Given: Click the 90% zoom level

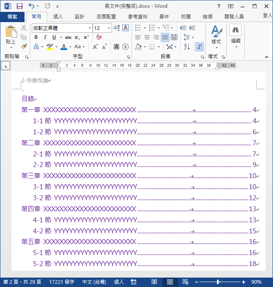Looking at the screenshot, I should 256,282.
